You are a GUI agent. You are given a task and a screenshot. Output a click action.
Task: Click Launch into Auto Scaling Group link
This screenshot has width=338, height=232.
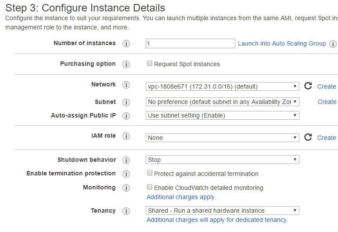[282, 43]
